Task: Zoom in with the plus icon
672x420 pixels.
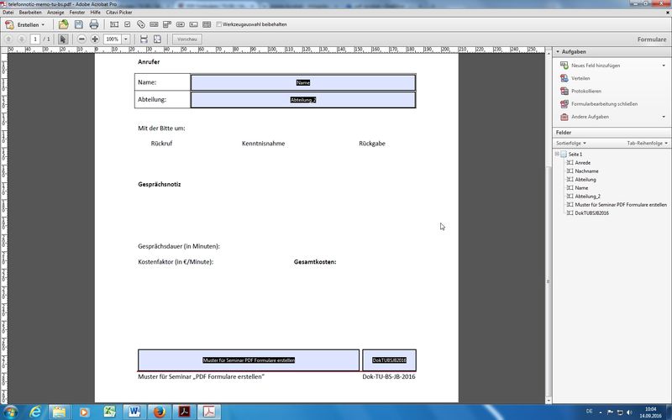Action: coord(95,39)
